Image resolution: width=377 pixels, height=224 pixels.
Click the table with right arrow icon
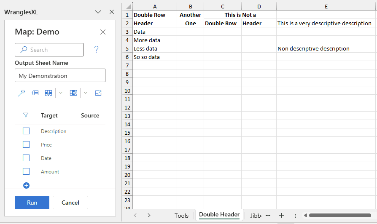click(x=73, y=93)
